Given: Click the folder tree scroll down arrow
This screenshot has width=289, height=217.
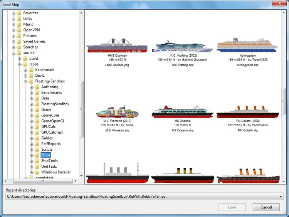Looking at the screenshot, I should point(81,176).
